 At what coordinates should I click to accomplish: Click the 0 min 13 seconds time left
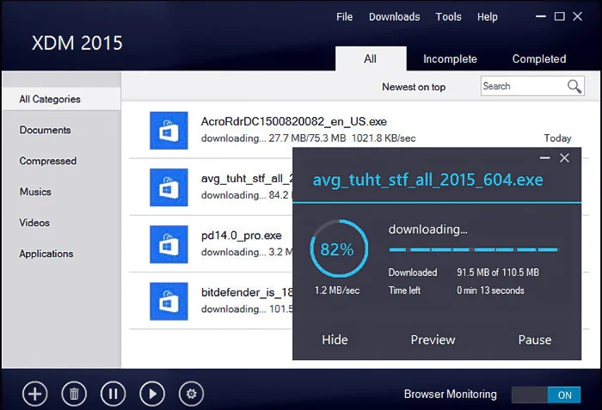[x=490, y=291]
